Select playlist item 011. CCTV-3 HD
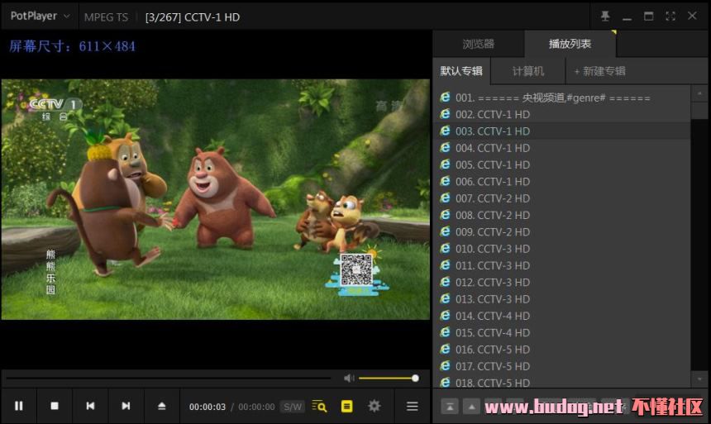The height and width of the screenshot is (424, 711). coord(561,265)
